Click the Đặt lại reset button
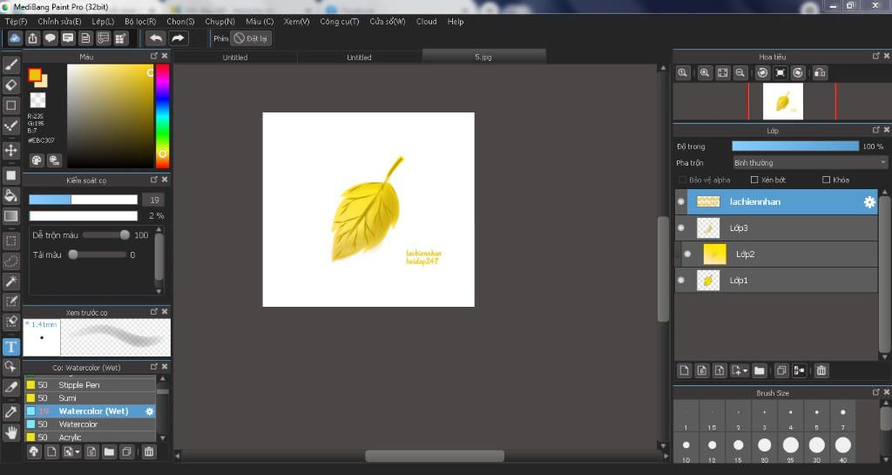The image size is (892, 475). coord(251,38)
